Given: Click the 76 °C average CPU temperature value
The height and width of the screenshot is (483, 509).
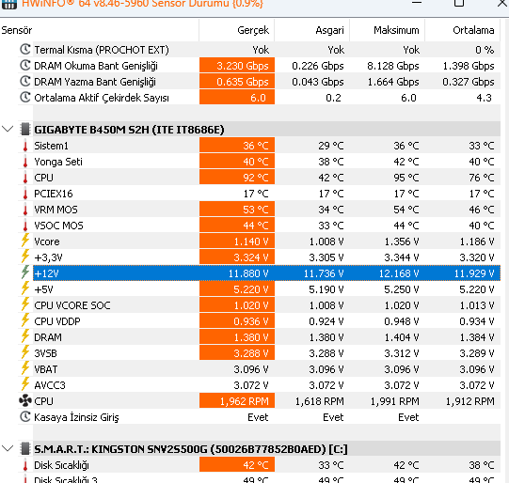Looking at the screenshot, I should (x=482, y=178).
